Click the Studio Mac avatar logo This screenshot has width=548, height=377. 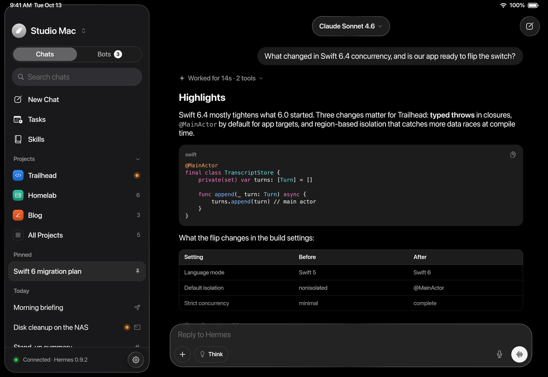coord(19,31)
